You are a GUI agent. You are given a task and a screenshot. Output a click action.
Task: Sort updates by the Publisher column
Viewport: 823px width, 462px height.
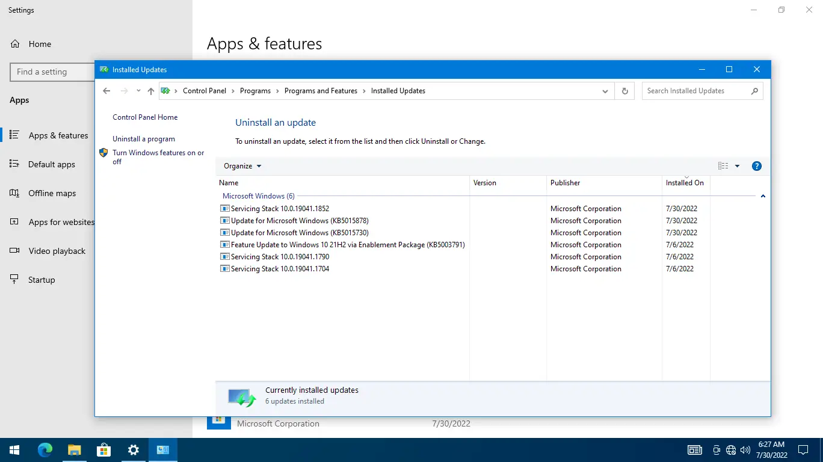click(x=604, y=183)
